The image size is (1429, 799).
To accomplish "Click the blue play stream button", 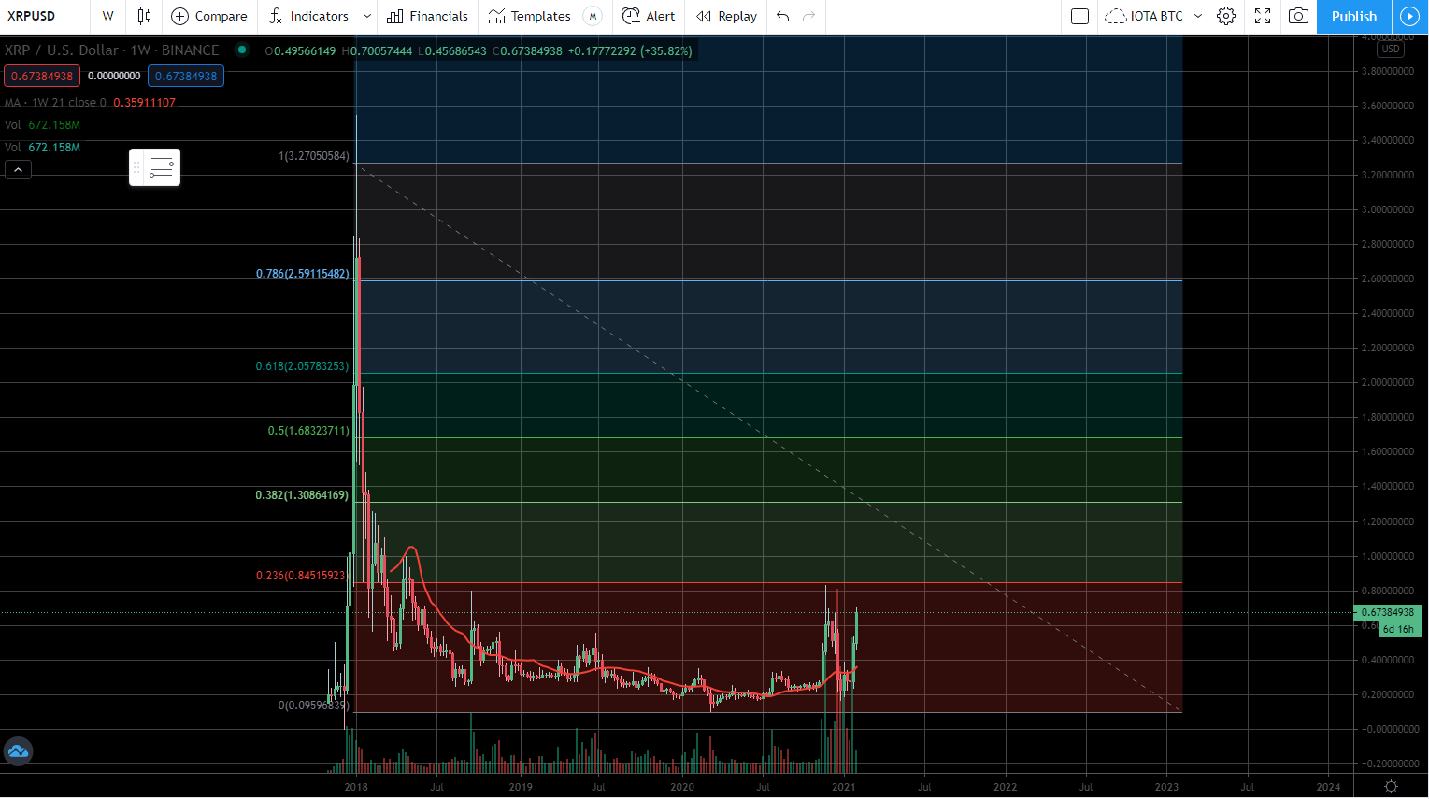I will (x=1409, y=16).
